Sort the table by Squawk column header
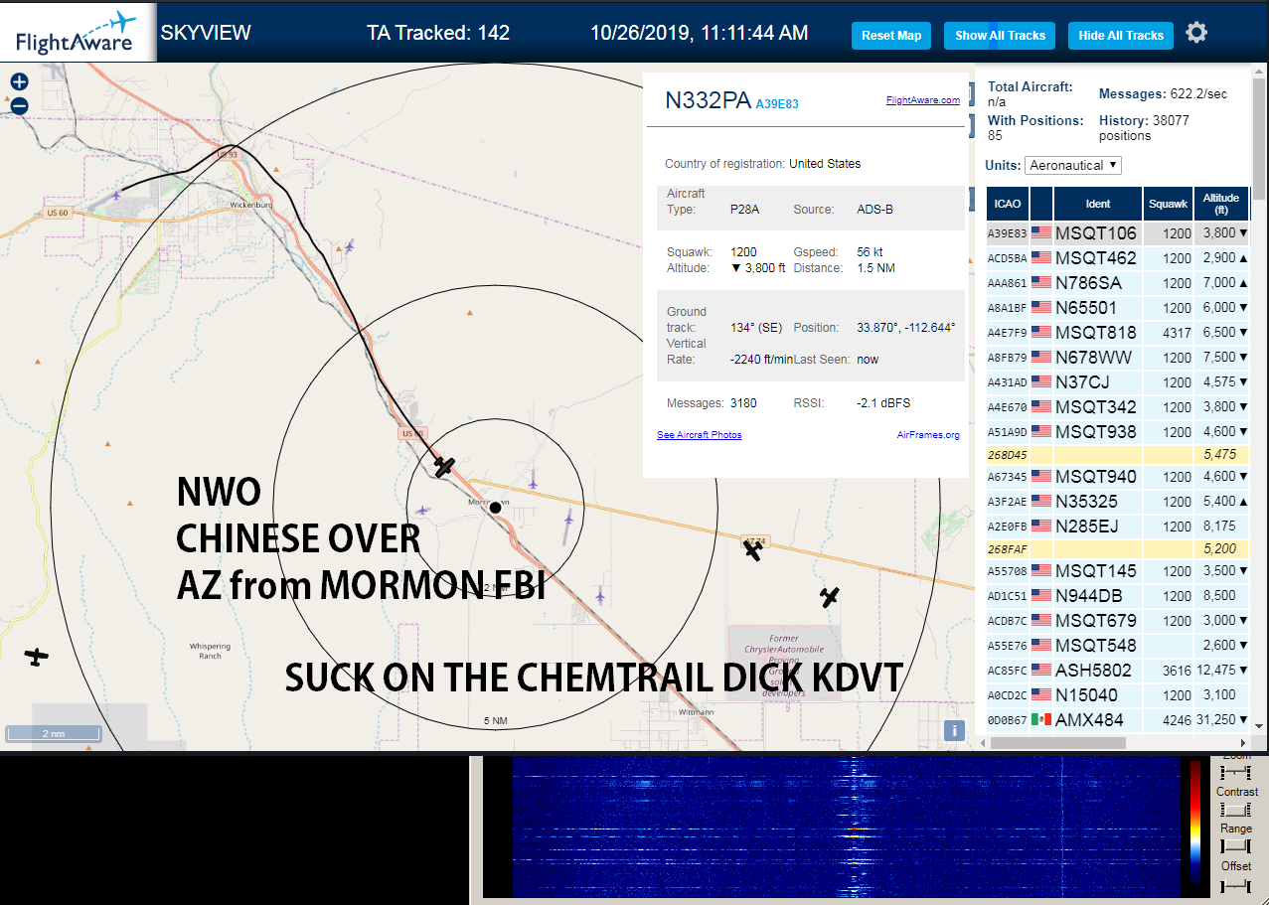Screen dimensions: 1269x905 (1168, 204)
